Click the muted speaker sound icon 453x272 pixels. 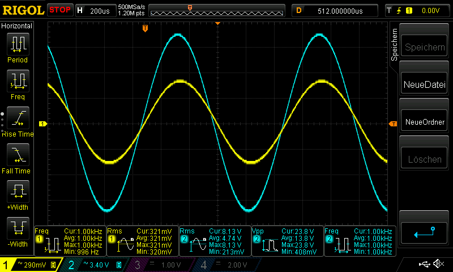coord(439,263)
